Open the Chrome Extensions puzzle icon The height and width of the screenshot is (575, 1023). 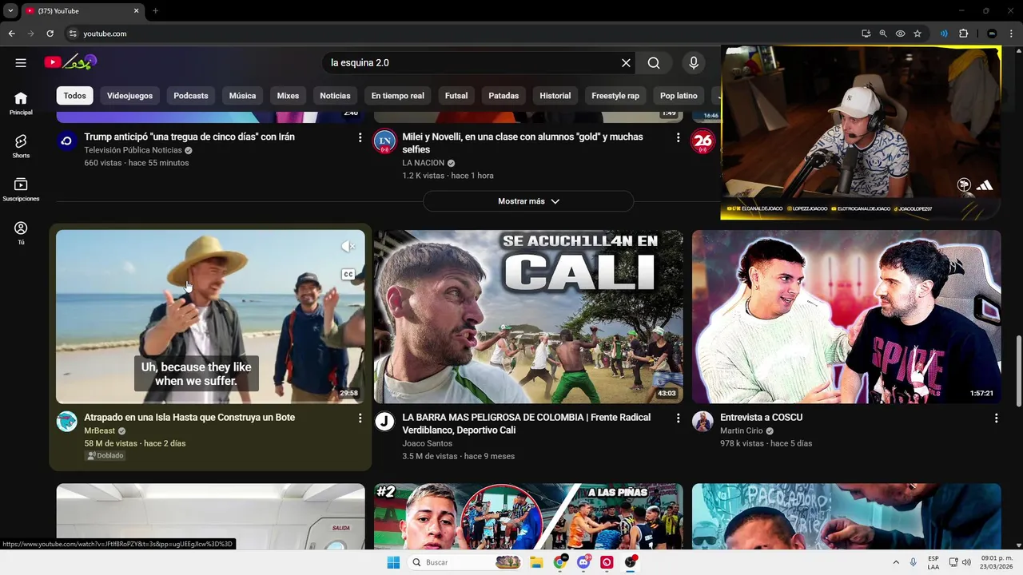click(x=963, y=34)
